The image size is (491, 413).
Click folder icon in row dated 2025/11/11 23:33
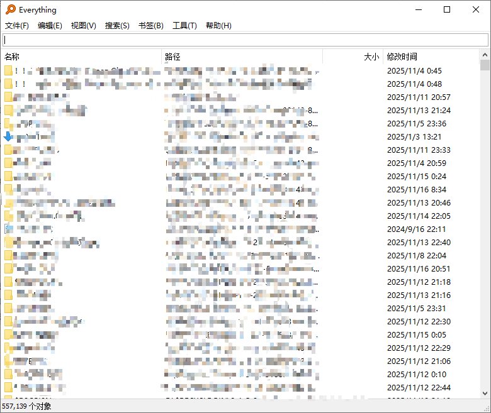pyautogui.click(x=8, y=150)
